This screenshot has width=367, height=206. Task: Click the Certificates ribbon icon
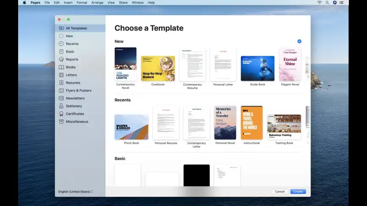click(x=61, y=114)
